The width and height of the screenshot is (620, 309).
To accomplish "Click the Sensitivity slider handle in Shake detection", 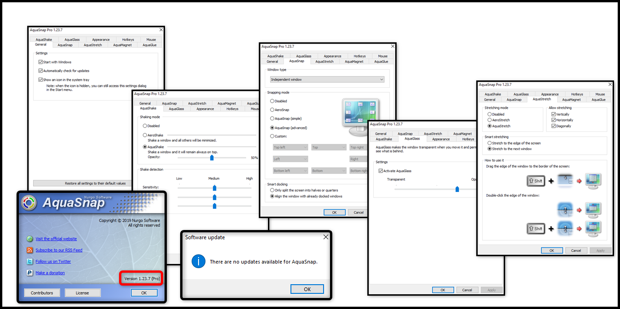I will coord(214,187).
